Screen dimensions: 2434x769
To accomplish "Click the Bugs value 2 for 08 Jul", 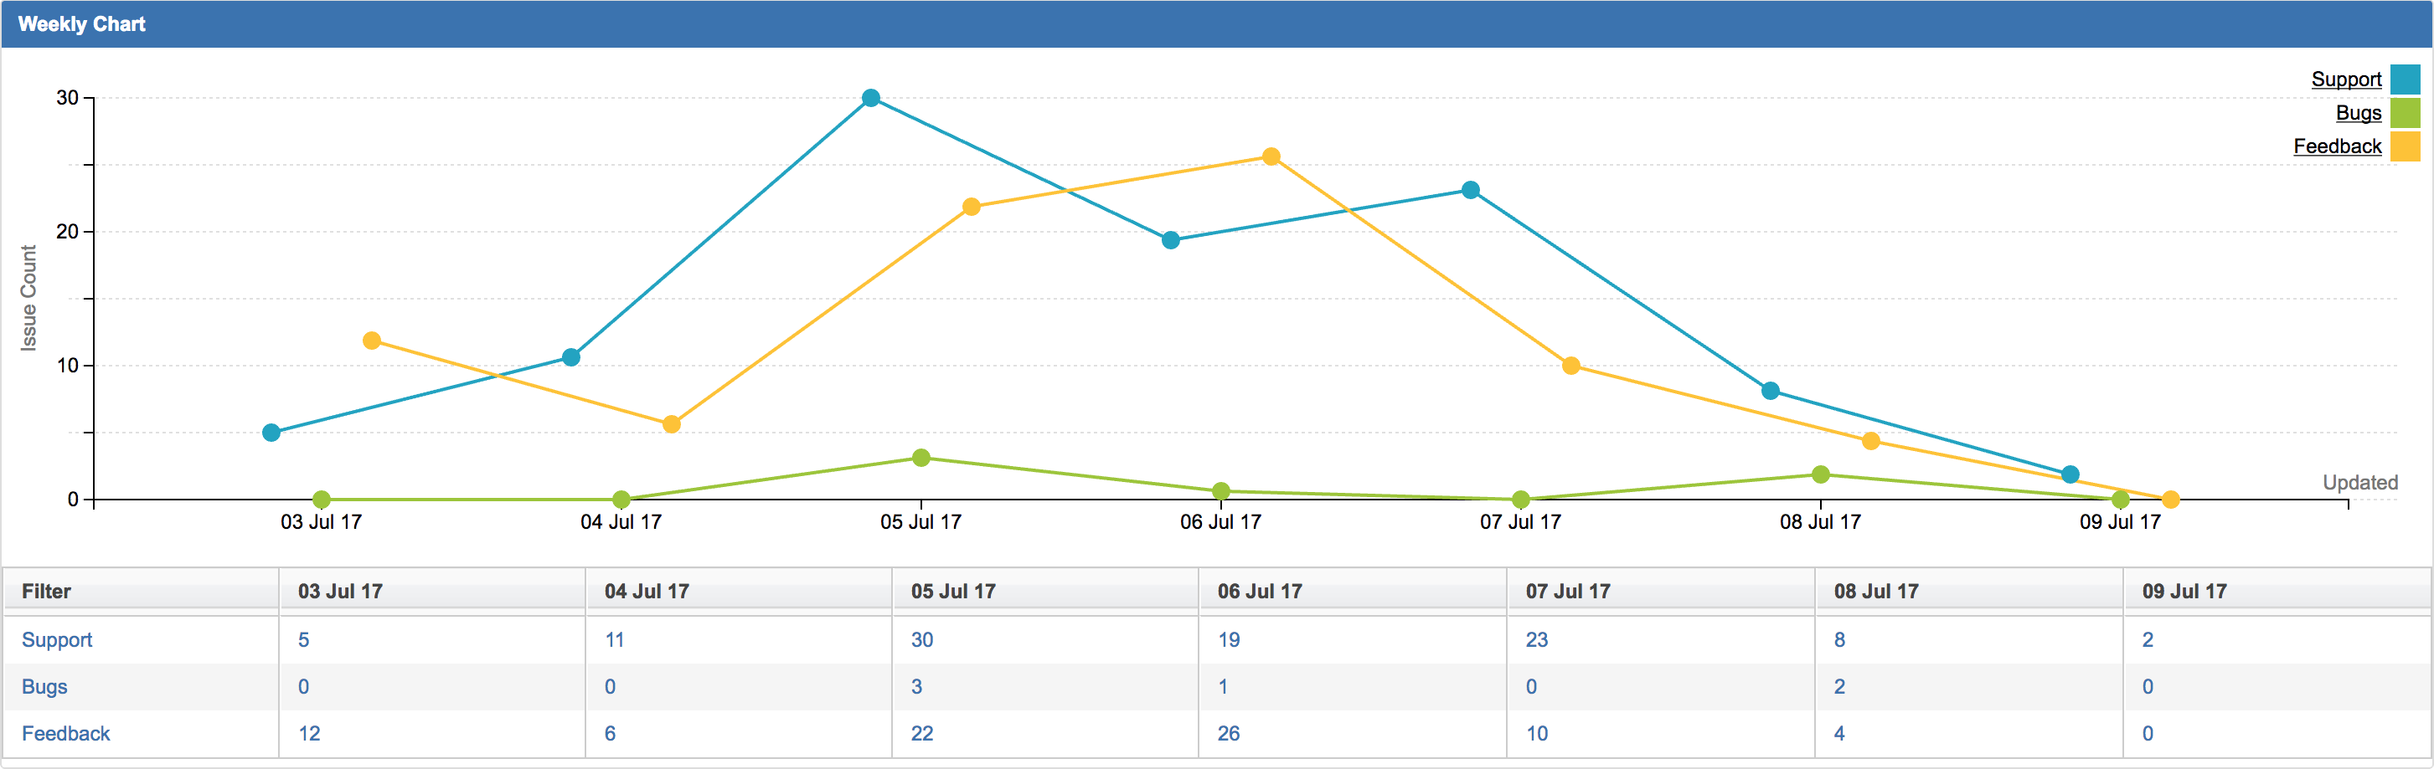I will 1839,687.
